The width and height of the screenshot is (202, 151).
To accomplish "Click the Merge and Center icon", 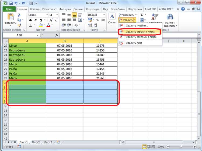I will [80, 20].
